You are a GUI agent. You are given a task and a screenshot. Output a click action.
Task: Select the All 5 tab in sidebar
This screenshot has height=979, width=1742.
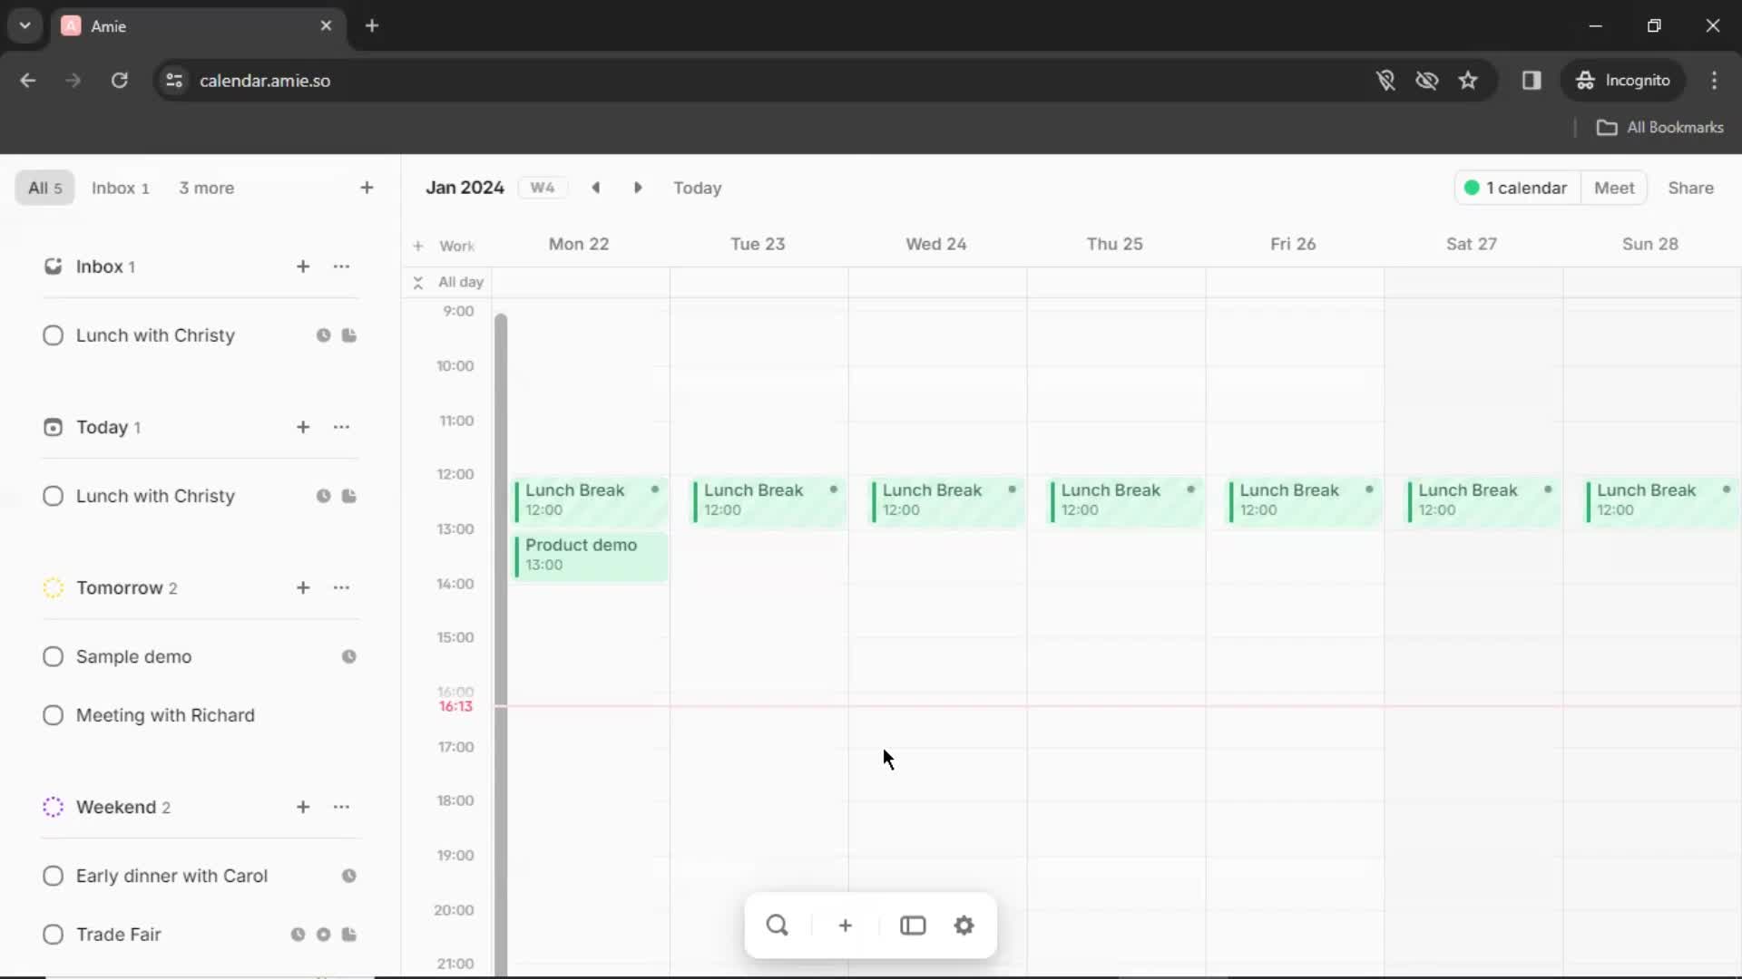pos(43,188)
